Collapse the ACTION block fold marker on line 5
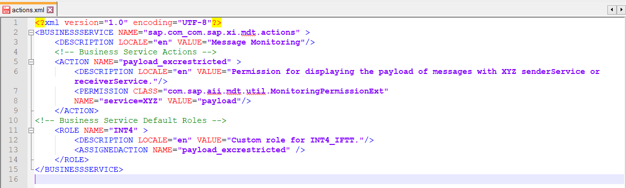Viewport: 626px width, 188px height. [31, 62]
